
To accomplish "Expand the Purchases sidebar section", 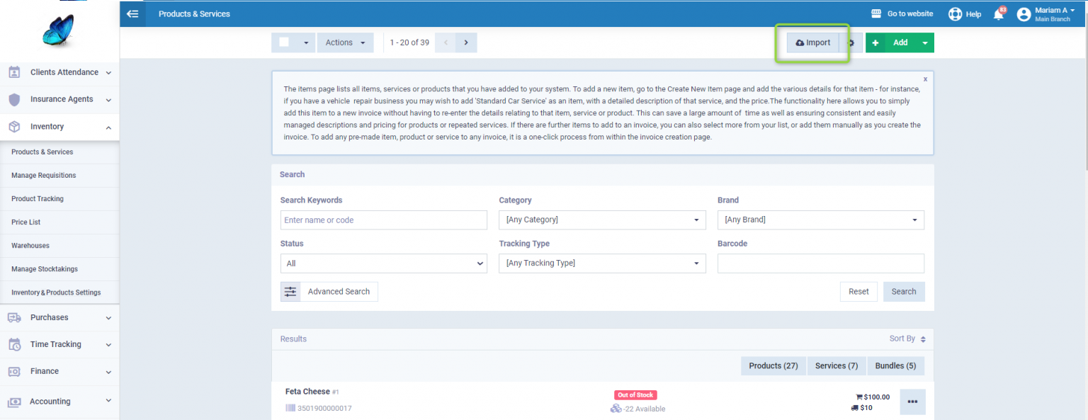I will [x=59, y=317].
